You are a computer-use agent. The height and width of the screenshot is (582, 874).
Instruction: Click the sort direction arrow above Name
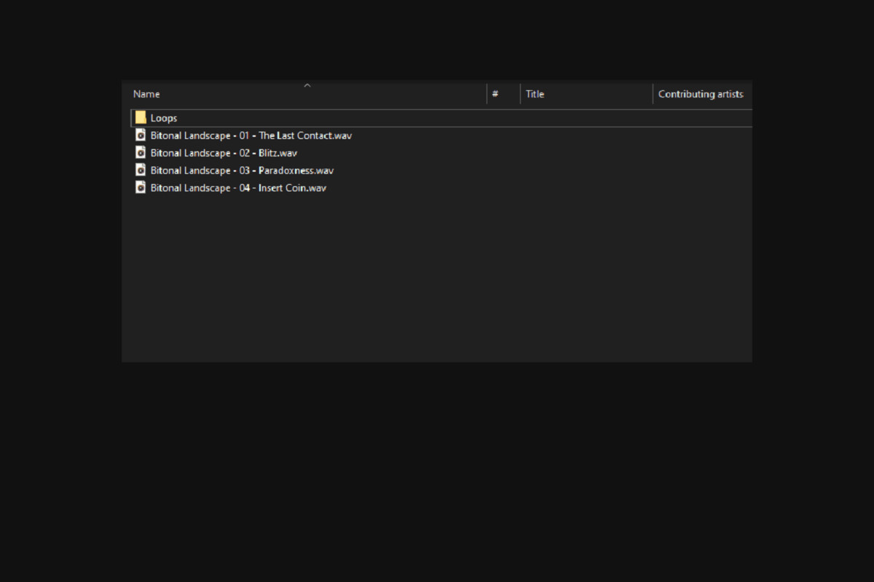click(x=307, y=85)
